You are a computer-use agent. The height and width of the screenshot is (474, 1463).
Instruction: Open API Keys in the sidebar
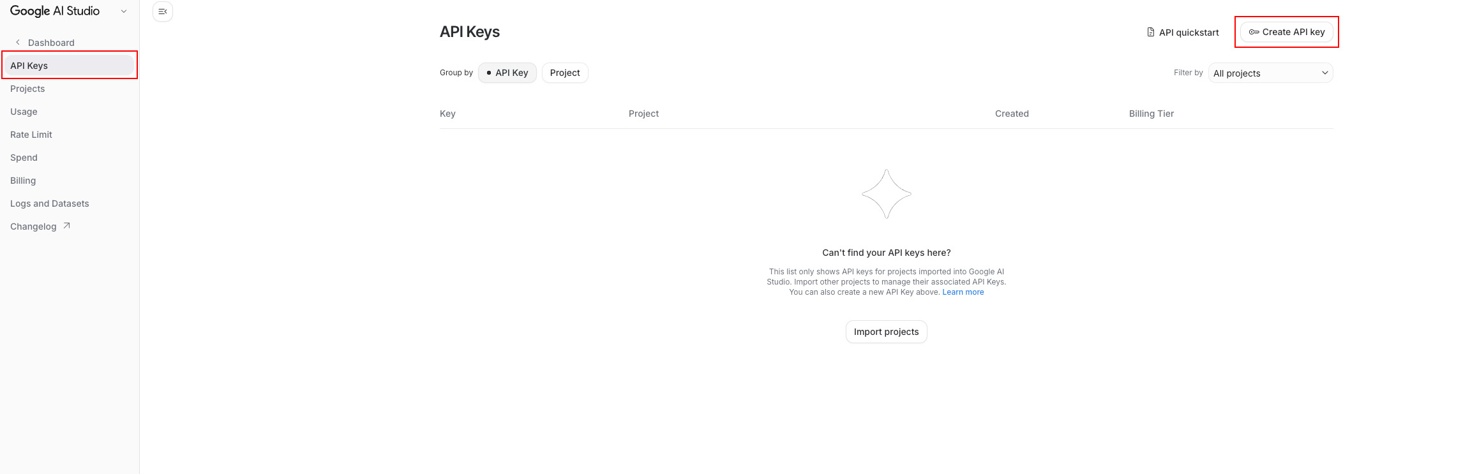coord(70,65)
